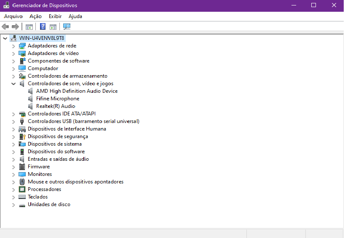Image resolution: width=345 pixels, height=238 pixels.
Task: Select Controladores IDE ATA/ATAPI label
Action: (62, 114)
